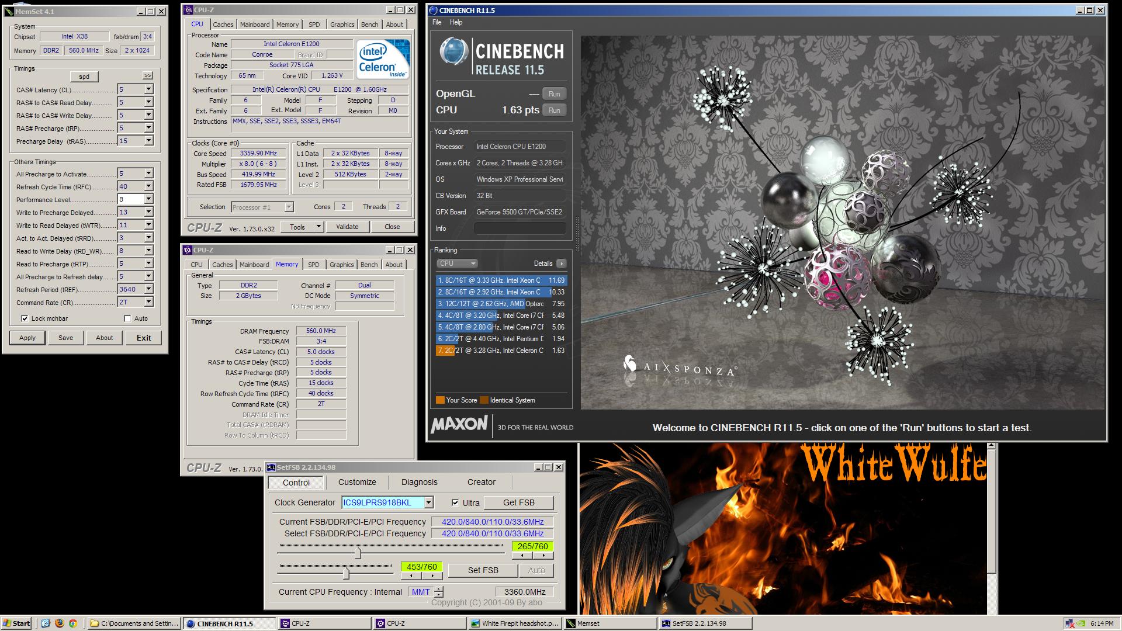
Task: Open the Command Rate (CR) dropdown
Action: (148, 302)
